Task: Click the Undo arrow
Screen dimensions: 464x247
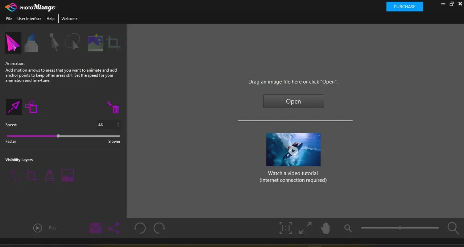Action: click(140, 228)
